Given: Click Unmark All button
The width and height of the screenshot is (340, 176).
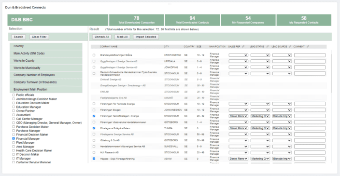Looking at the screenshot, I should pos(102,37).
